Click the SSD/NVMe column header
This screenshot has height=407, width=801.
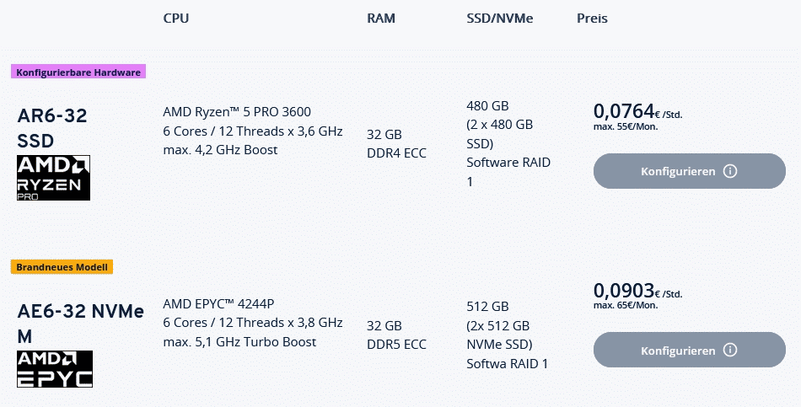(500, 19)
